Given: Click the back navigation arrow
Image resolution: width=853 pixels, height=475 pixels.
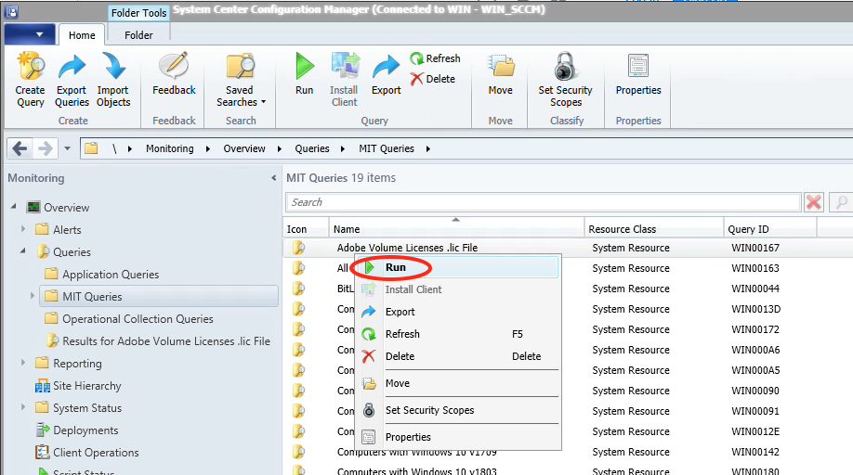Looking at the screenshot, I should (20, 148).
